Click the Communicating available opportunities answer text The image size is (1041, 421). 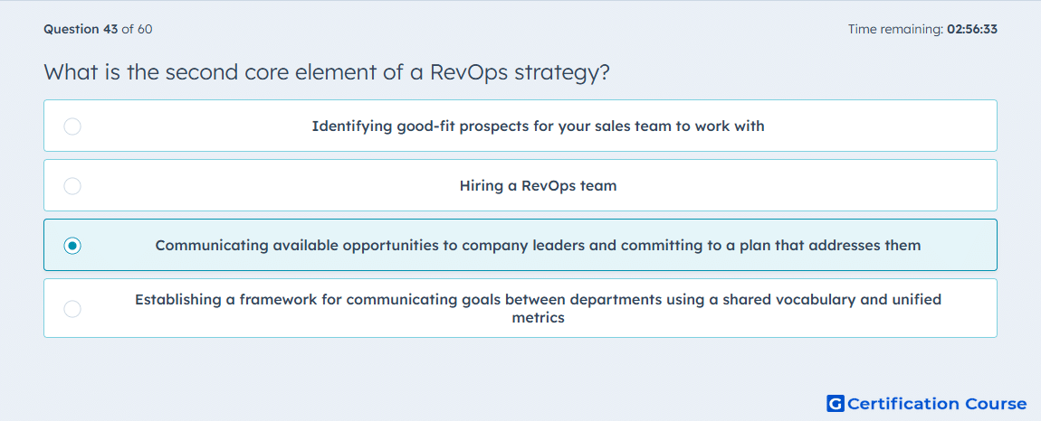(x=538, y=246)
